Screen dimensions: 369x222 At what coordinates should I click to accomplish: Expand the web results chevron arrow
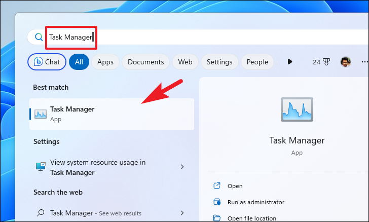point(182,213)
